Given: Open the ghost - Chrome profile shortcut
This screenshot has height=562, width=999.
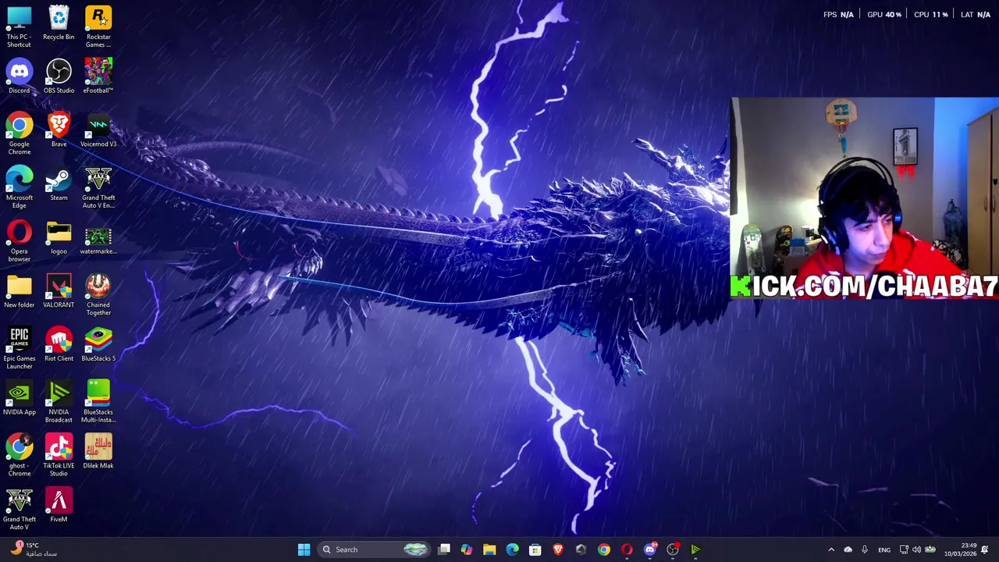Looking at the screenshot, I should pos(20,457).
